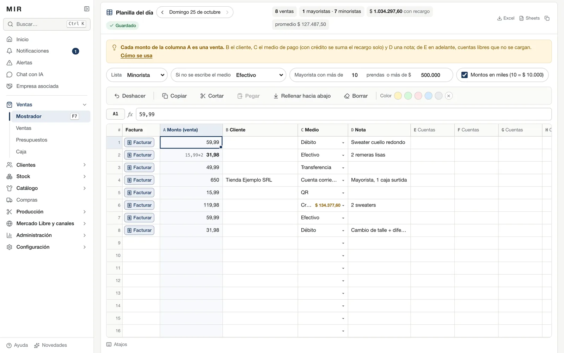Viewport: 564px width, 353px height.
Task: Go to next day arrow
Action: click(x=227, y=12)
